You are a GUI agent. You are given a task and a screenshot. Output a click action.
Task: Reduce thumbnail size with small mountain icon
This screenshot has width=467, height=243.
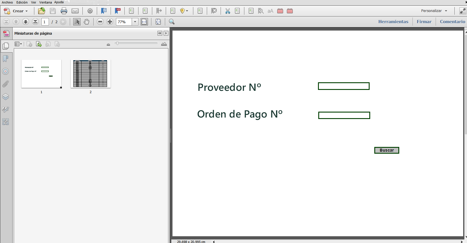108,44
